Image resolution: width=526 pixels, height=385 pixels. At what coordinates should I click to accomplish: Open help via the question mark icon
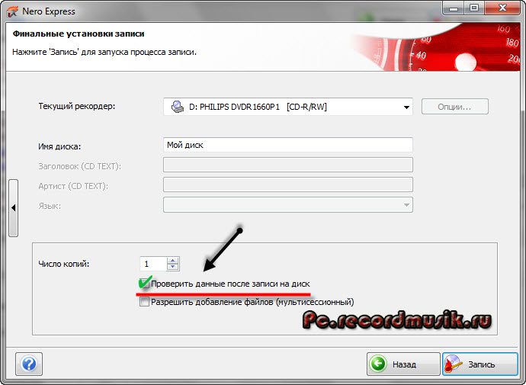point(29,364)
